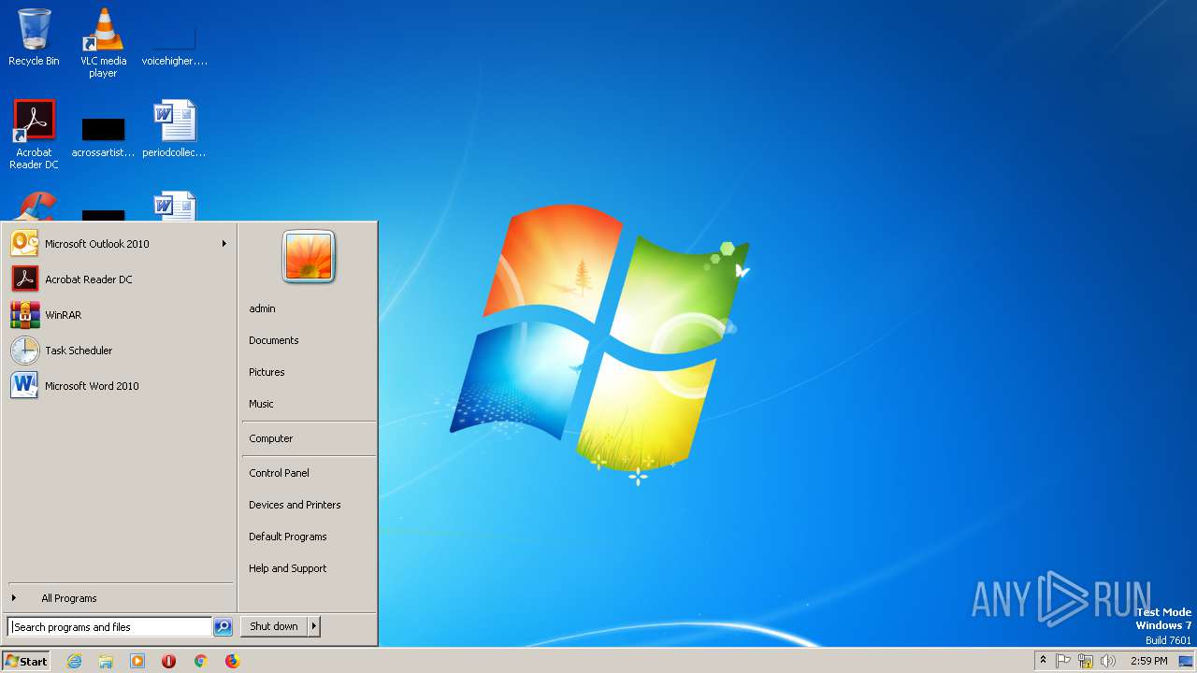
Task: Click the Task Scheduler label in Start menu
Action: [79, 351]
